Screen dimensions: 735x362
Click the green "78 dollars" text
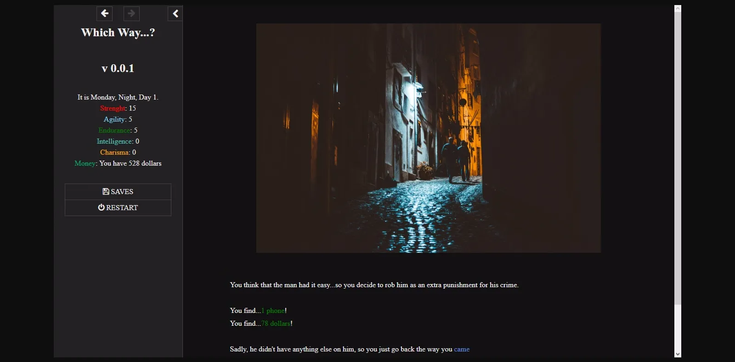click(276, 323)
